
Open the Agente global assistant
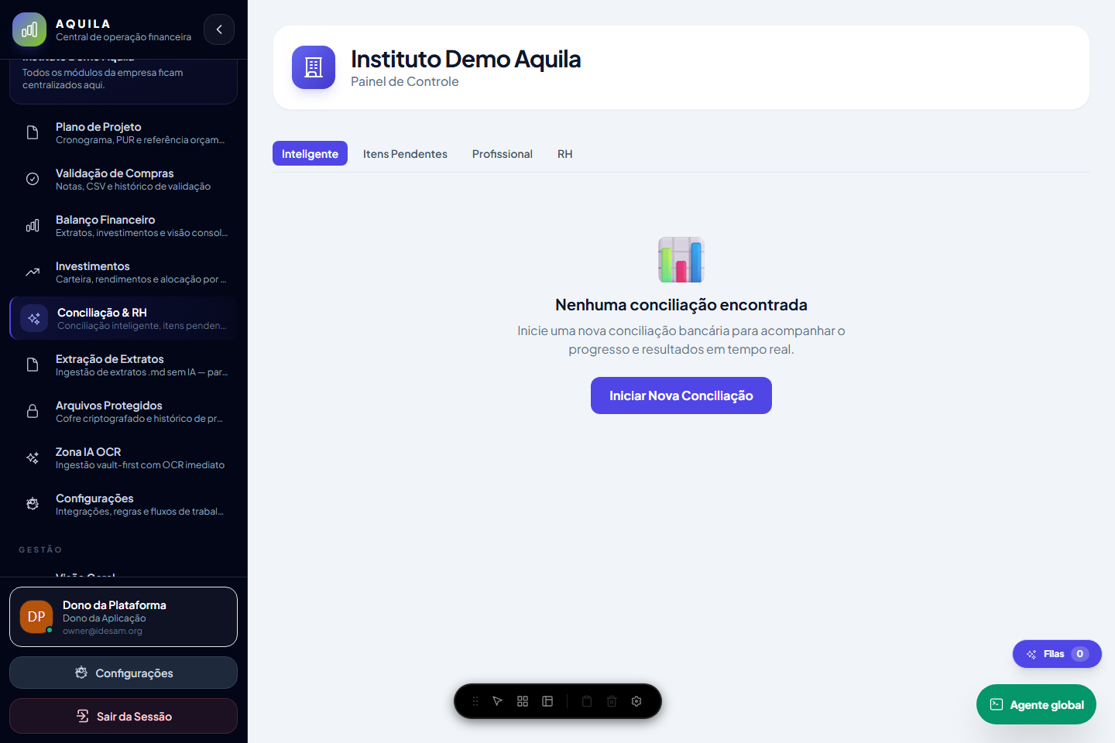[x=1036, y=704]
